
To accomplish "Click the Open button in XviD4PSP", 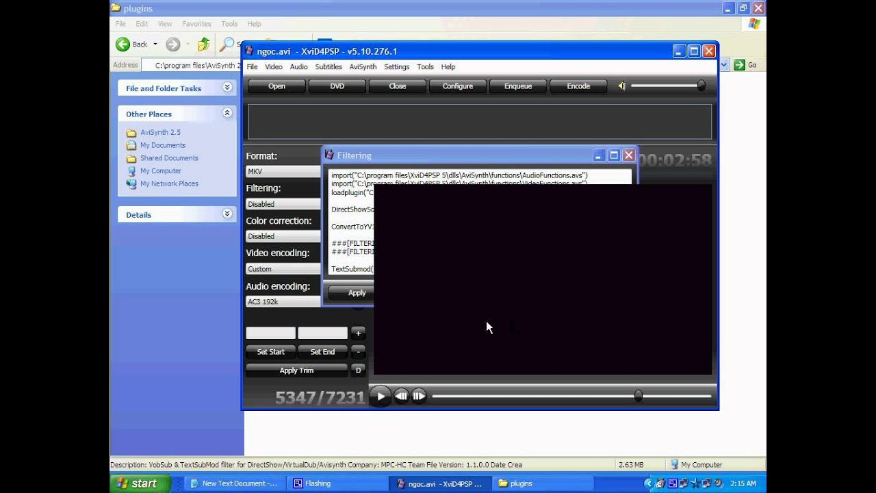I will click(x=276, y=86).
